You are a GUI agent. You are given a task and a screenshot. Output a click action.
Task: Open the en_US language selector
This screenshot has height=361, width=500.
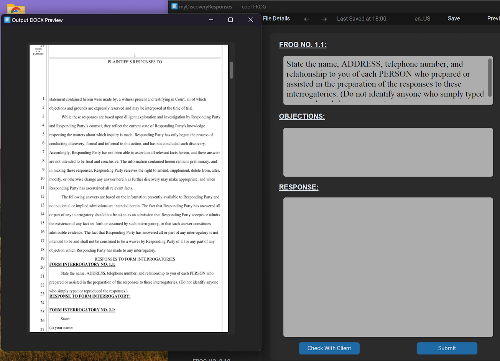(422, 18)
